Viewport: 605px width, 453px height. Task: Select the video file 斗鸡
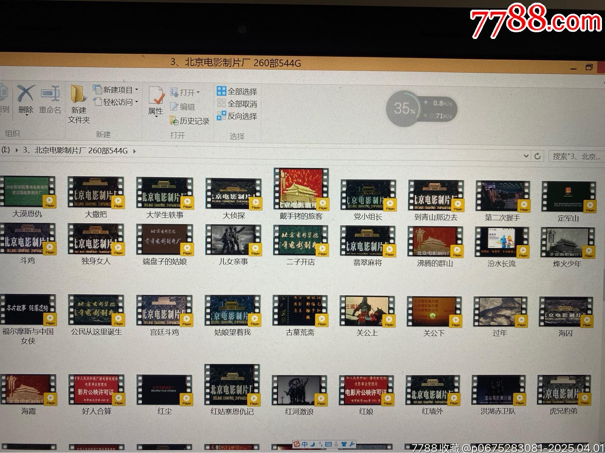(x=28, y=244)
